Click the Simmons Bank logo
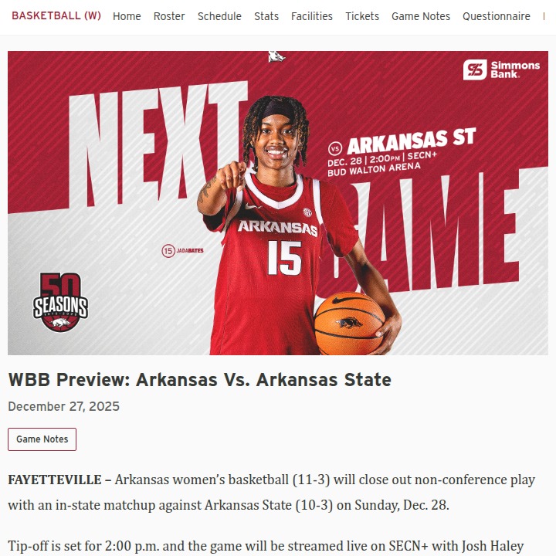This screenshot has width=556, height=556. coord(501,69)
